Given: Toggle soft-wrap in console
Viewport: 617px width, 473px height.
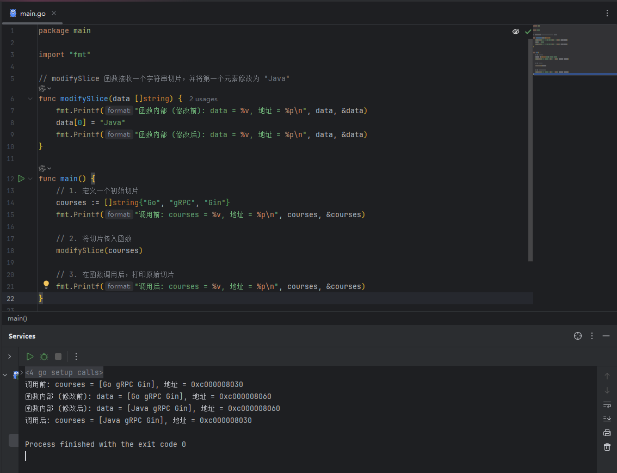Looking at the screenshot, I should (607, 404).
